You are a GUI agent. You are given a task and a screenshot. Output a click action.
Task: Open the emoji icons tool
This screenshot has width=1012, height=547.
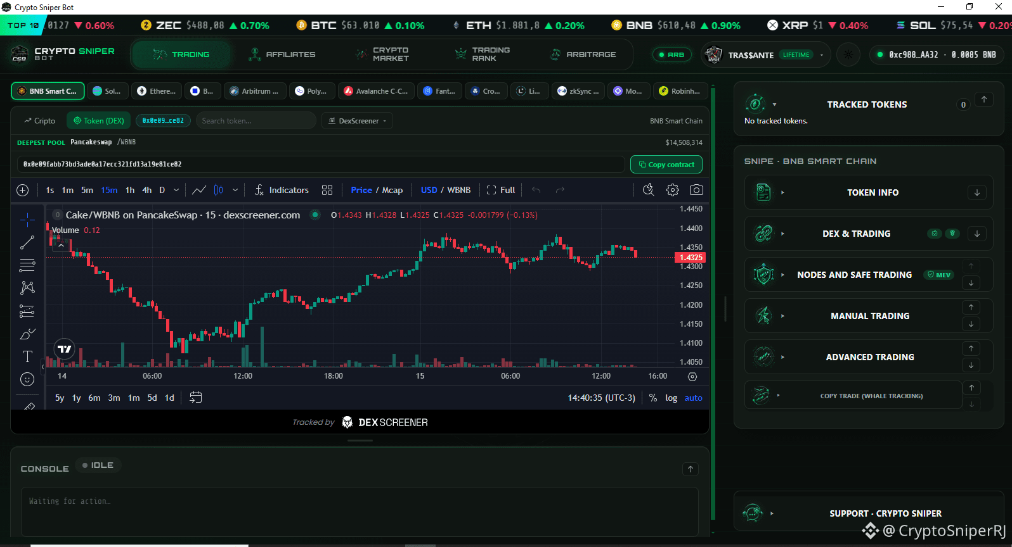coord(27,379)
